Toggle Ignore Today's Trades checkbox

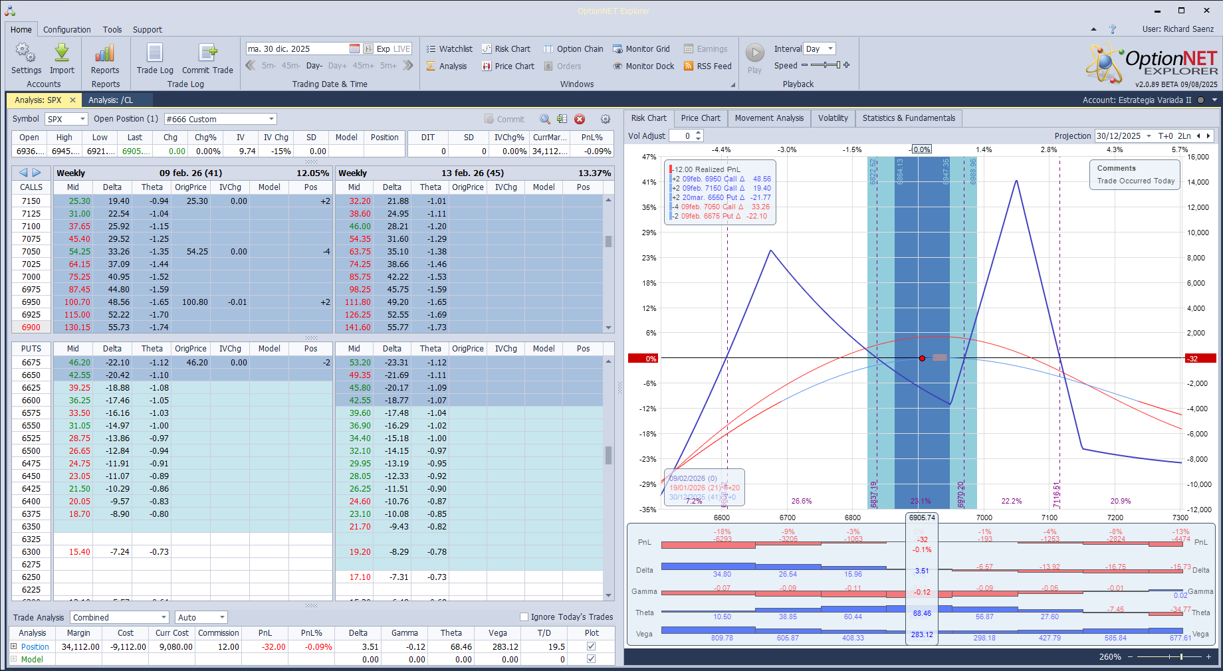click(x=524, y=617)
